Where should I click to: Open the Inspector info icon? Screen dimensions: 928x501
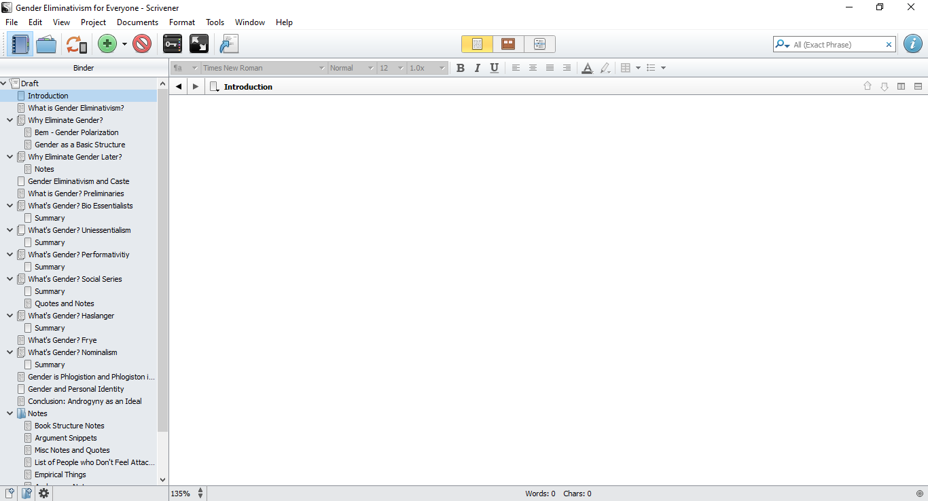click(912, 44)
